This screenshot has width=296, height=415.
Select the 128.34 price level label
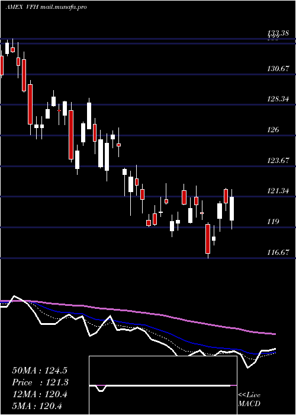(x=278, y=99)
